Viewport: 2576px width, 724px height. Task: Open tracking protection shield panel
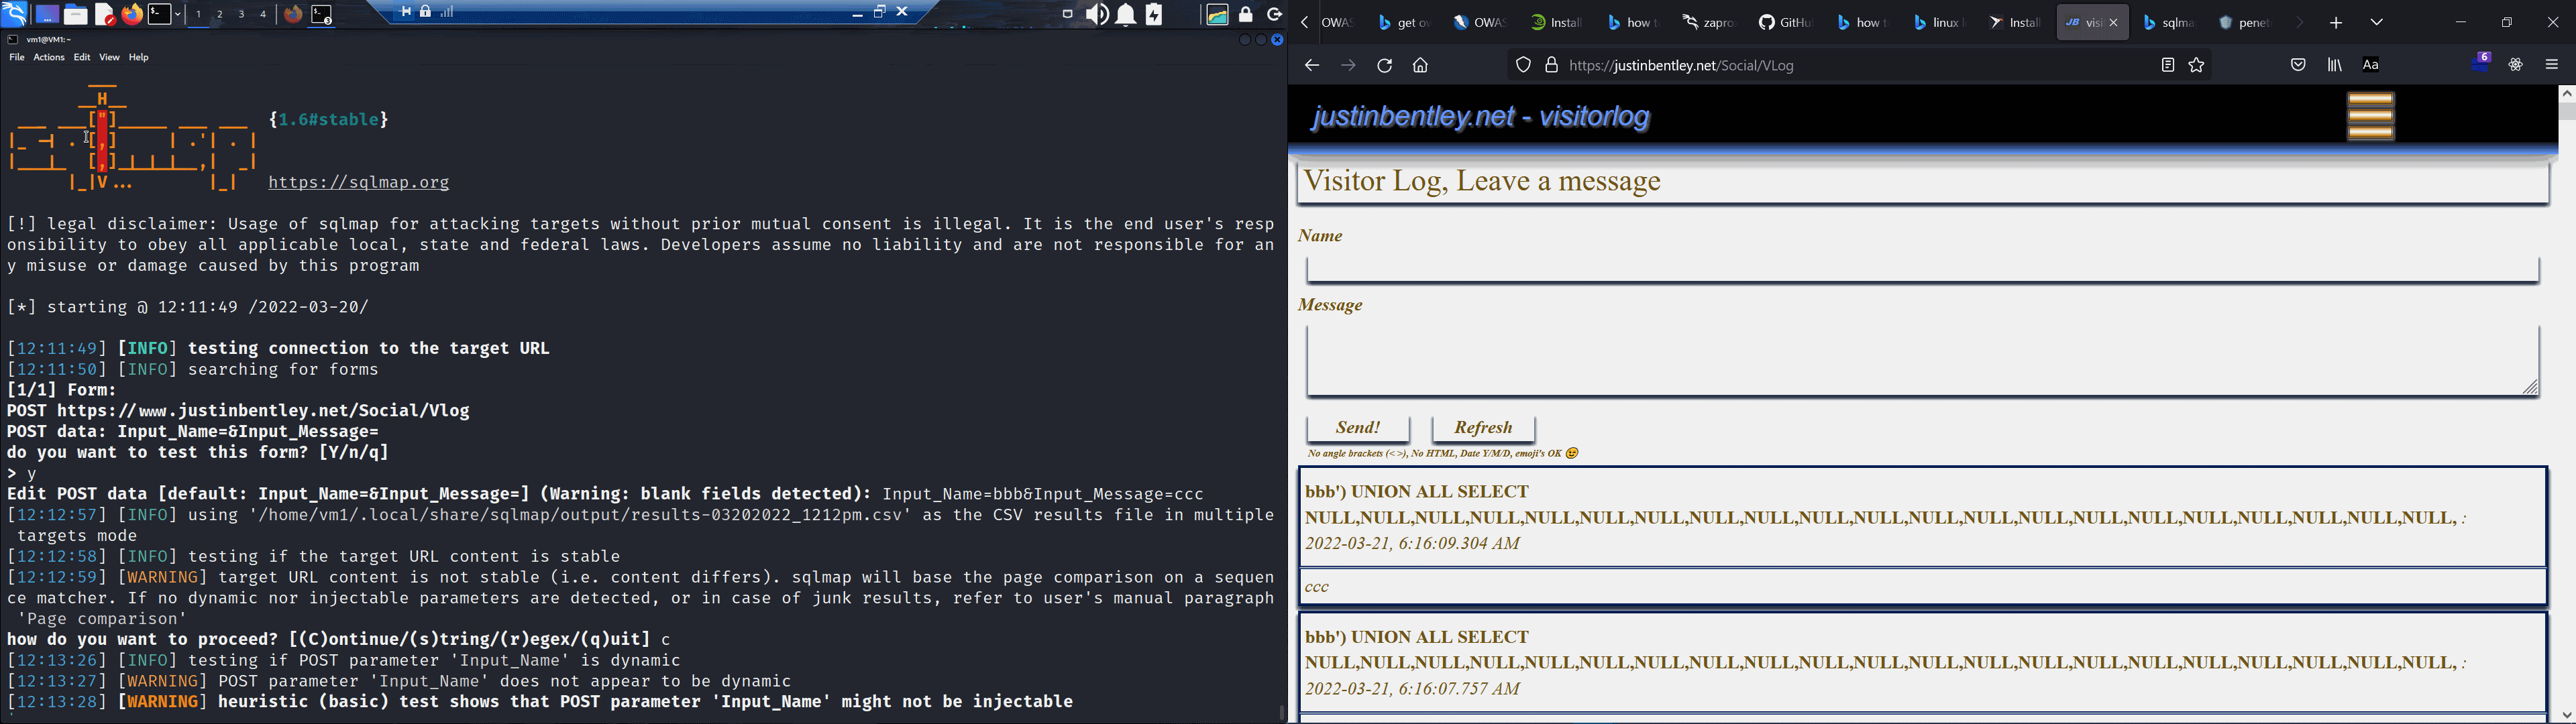coord(1523,65)
